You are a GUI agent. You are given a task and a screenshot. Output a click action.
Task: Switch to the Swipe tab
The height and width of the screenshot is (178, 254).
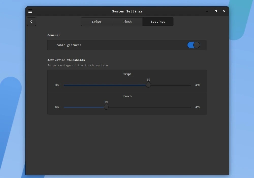pos(97,22)
